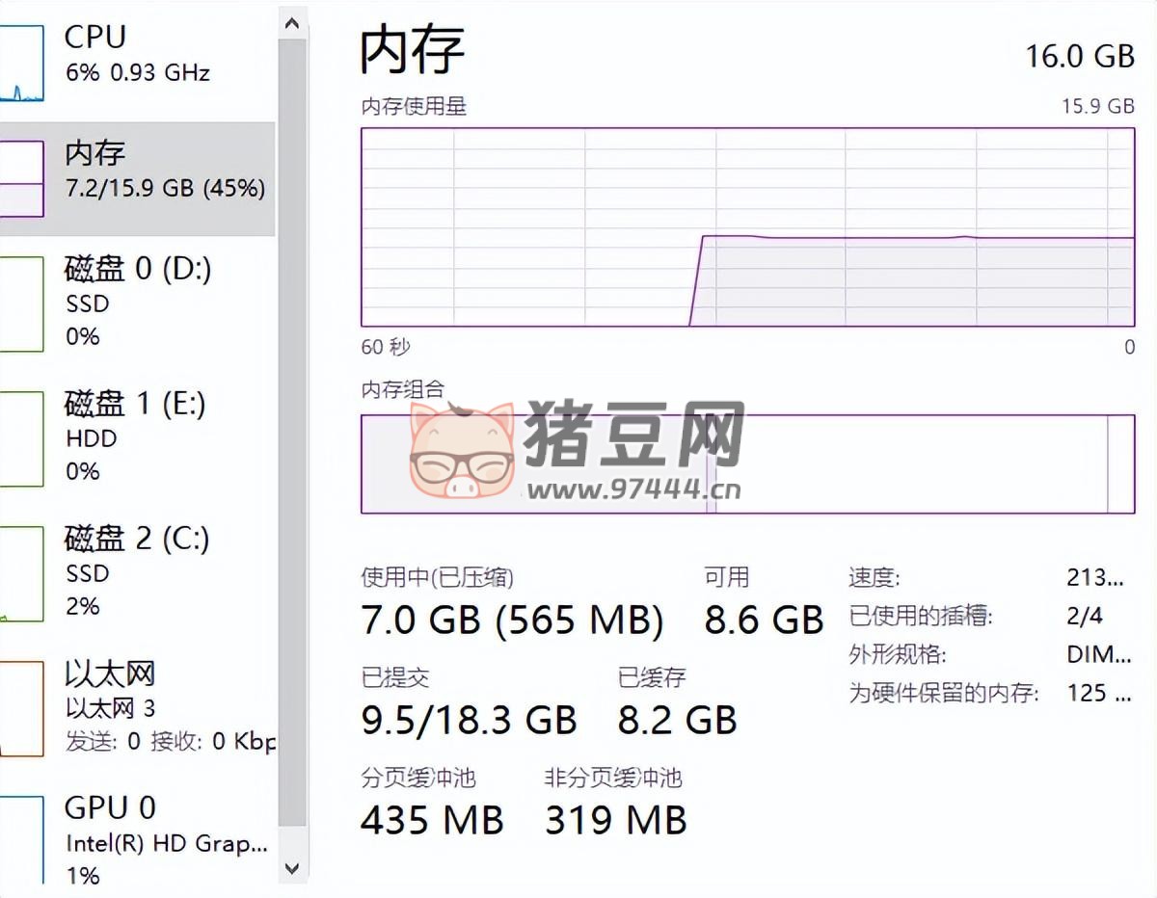
Task: Click the 以太网 graph thumbnail
Action: (x=21, y=708)
